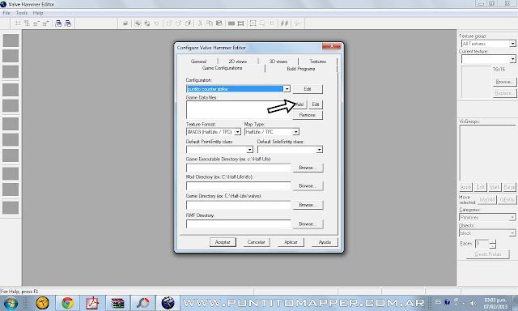The image size is (518, 311).
Task: Click the edit cordon bounds icon
Action: (241, 23)
